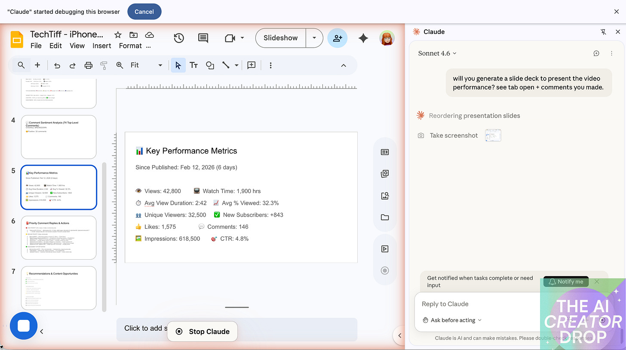
Task: Open Gemini with the sparkle icon
Action: pos(363,38)
